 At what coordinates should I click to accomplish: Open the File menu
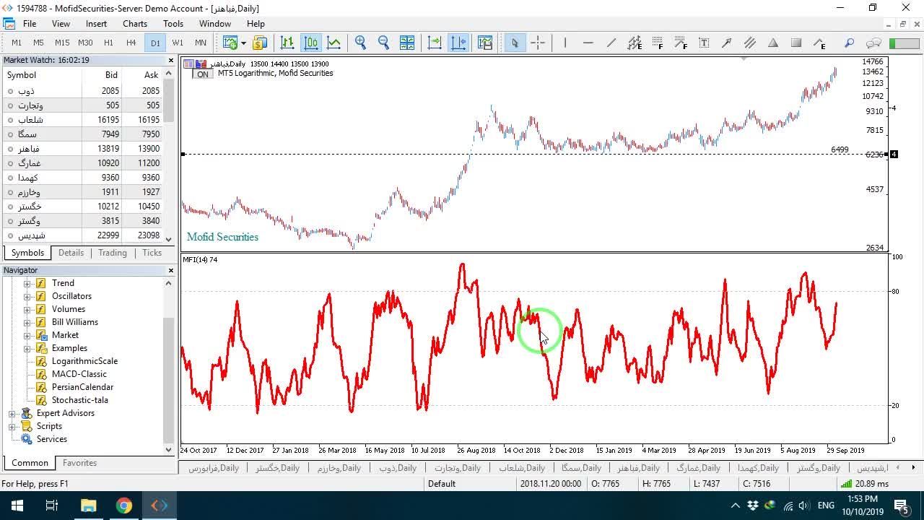coord(30,24)
